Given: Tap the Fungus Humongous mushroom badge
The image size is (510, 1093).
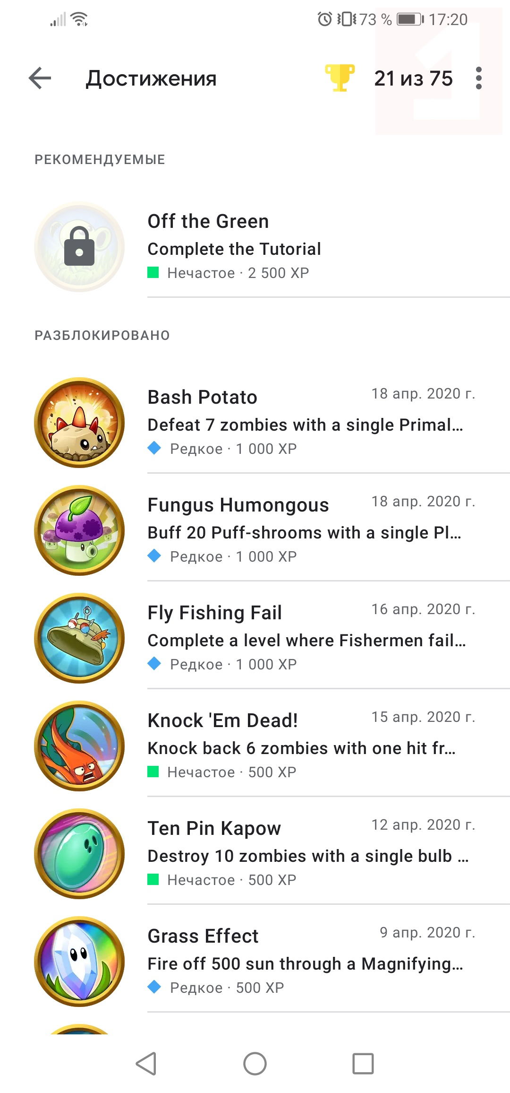Looking at the screenshot, I should (x=79, y=530).
